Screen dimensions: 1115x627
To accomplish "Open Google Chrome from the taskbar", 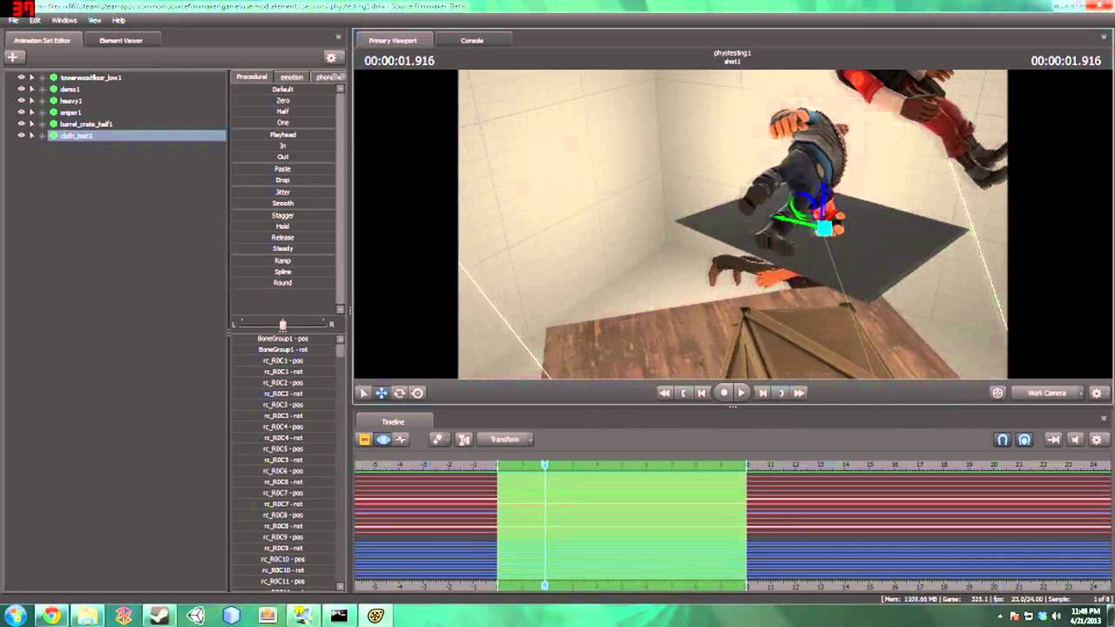I will tap(51, 616).
